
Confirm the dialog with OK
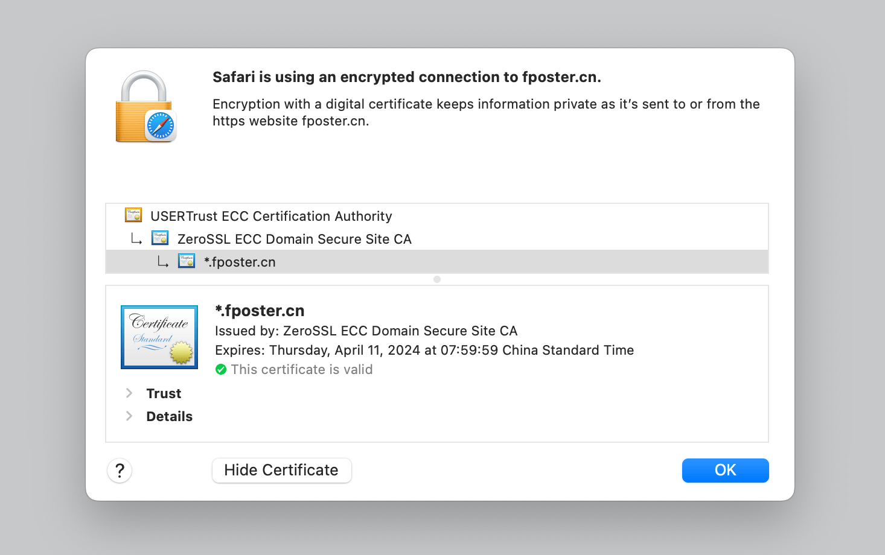pyautogui.click(x=725, y=471)
